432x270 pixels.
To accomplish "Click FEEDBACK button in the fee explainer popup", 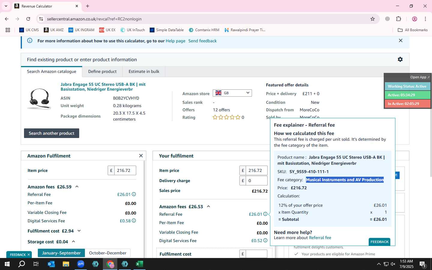I will (379, 242).
